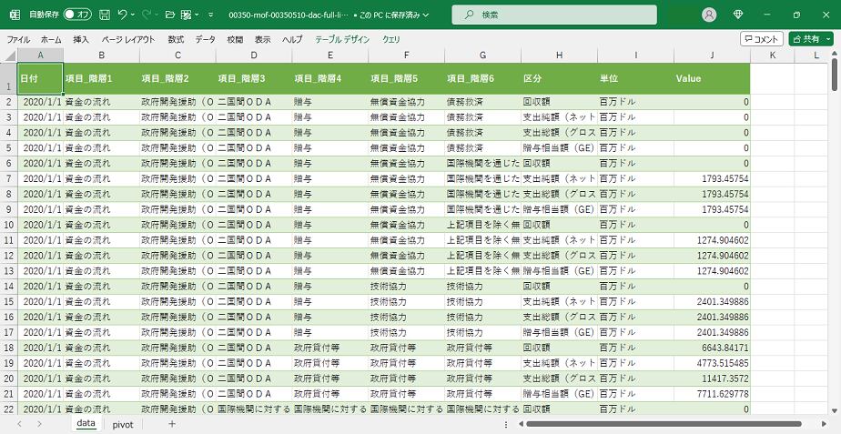
Task: Add a new sheet with plus icon
Action: pyautogui.click(x=172, y=424)
